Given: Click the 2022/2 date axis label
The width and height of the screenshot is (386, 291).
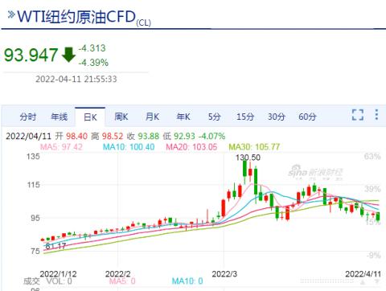Looking at the screenshot, I should 117,274.
